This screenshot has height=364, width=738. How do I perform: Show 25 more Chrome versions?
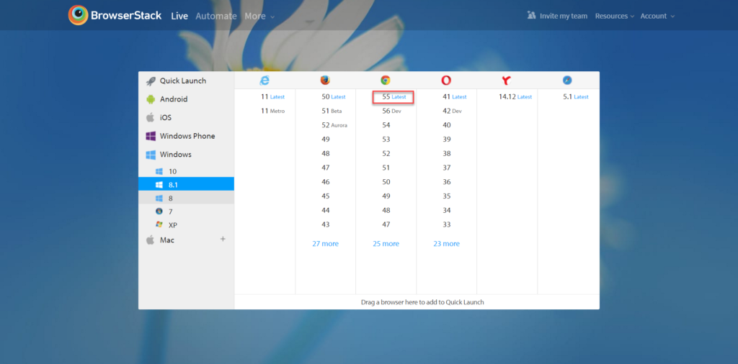point(386,244)
